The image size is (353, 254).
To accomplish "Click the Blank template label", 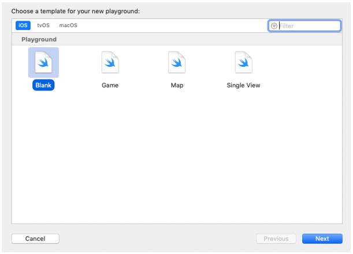I will pyautogui.click(x=43, y=85).
